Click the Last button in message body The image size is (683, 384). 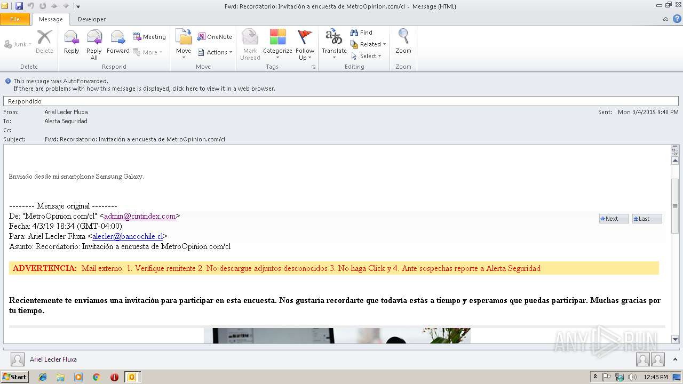647,219
